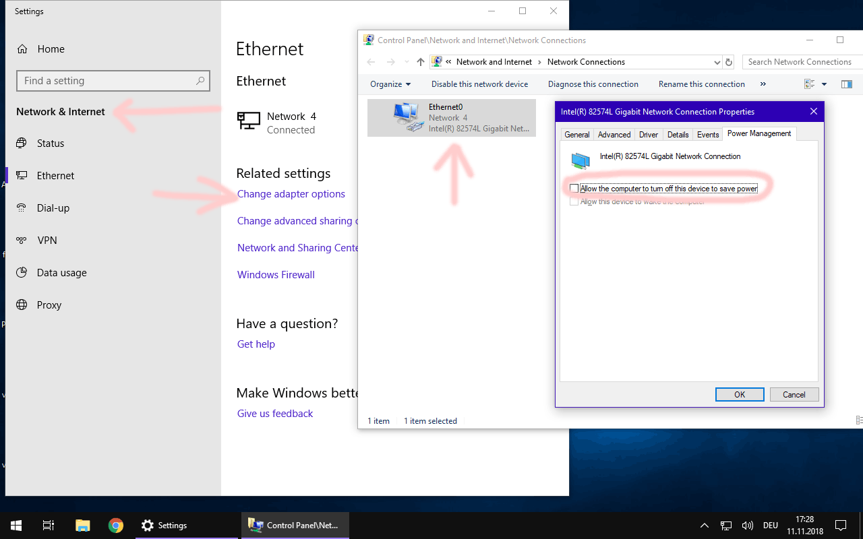Refresh the Network Connections address bar

pyautogui.click(x=728, y=62)
